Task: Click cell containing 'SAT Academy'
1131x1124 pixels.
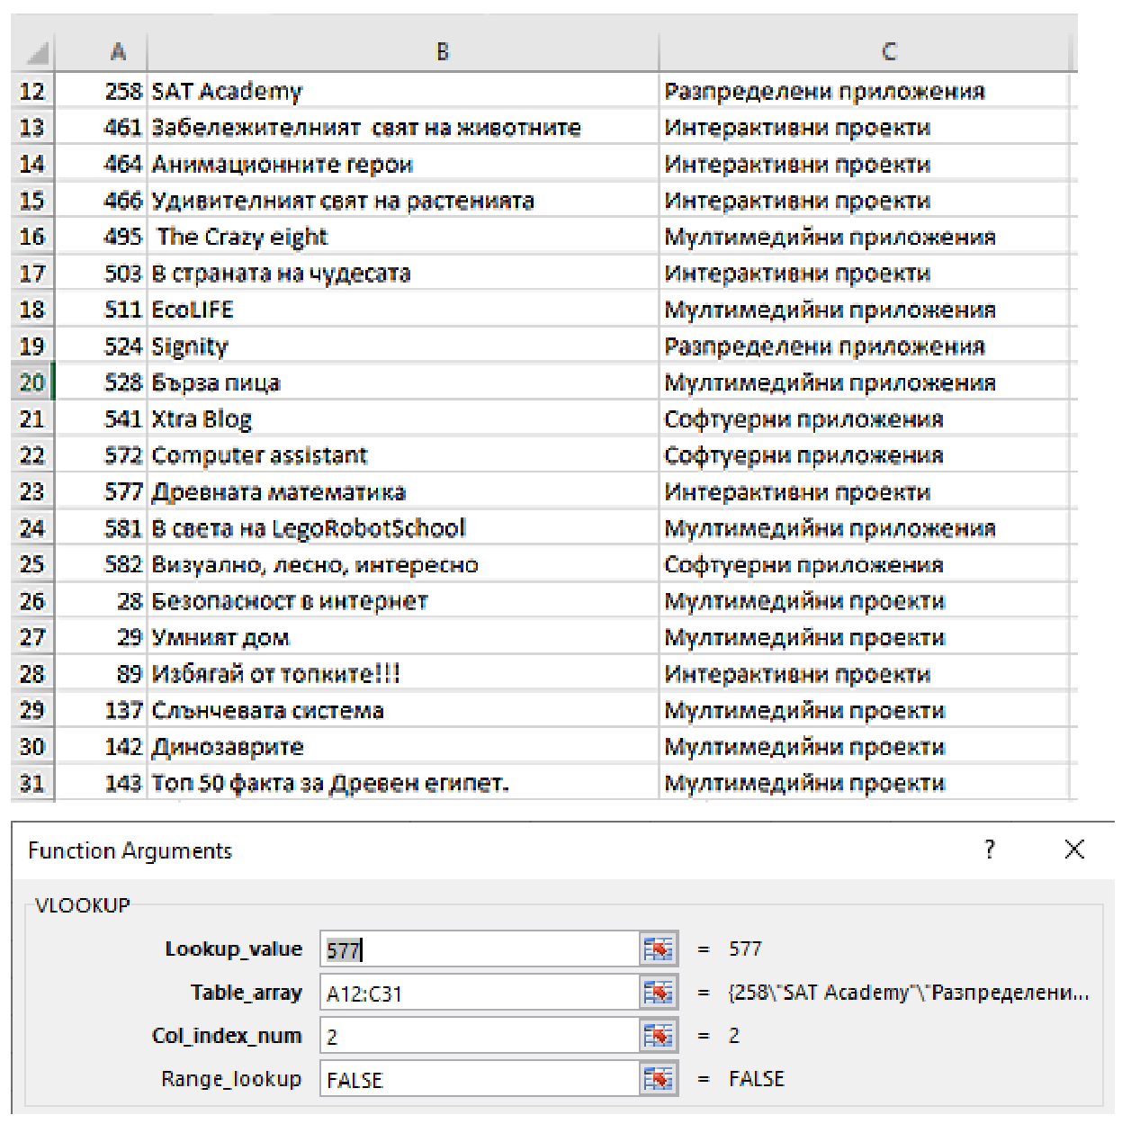Action: pos(403,91)
